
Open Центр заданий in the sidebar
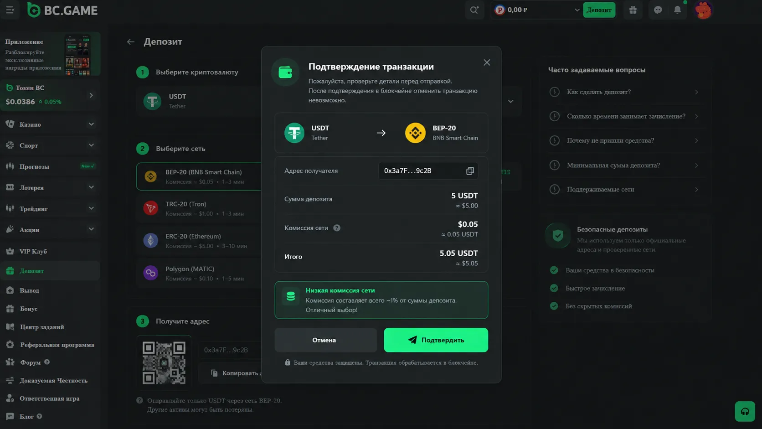[x=50, y=327]
